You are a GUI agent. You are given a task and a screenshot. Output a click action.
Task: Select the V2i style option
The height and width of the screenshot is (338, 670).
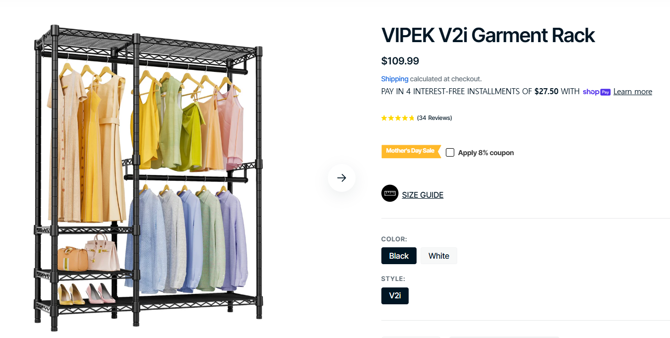coord(395,295)
